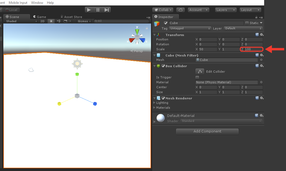This screenshot has height=171, width=286.
Task: Open the Layer Default dropdown
Action: (x=243, y=28)
